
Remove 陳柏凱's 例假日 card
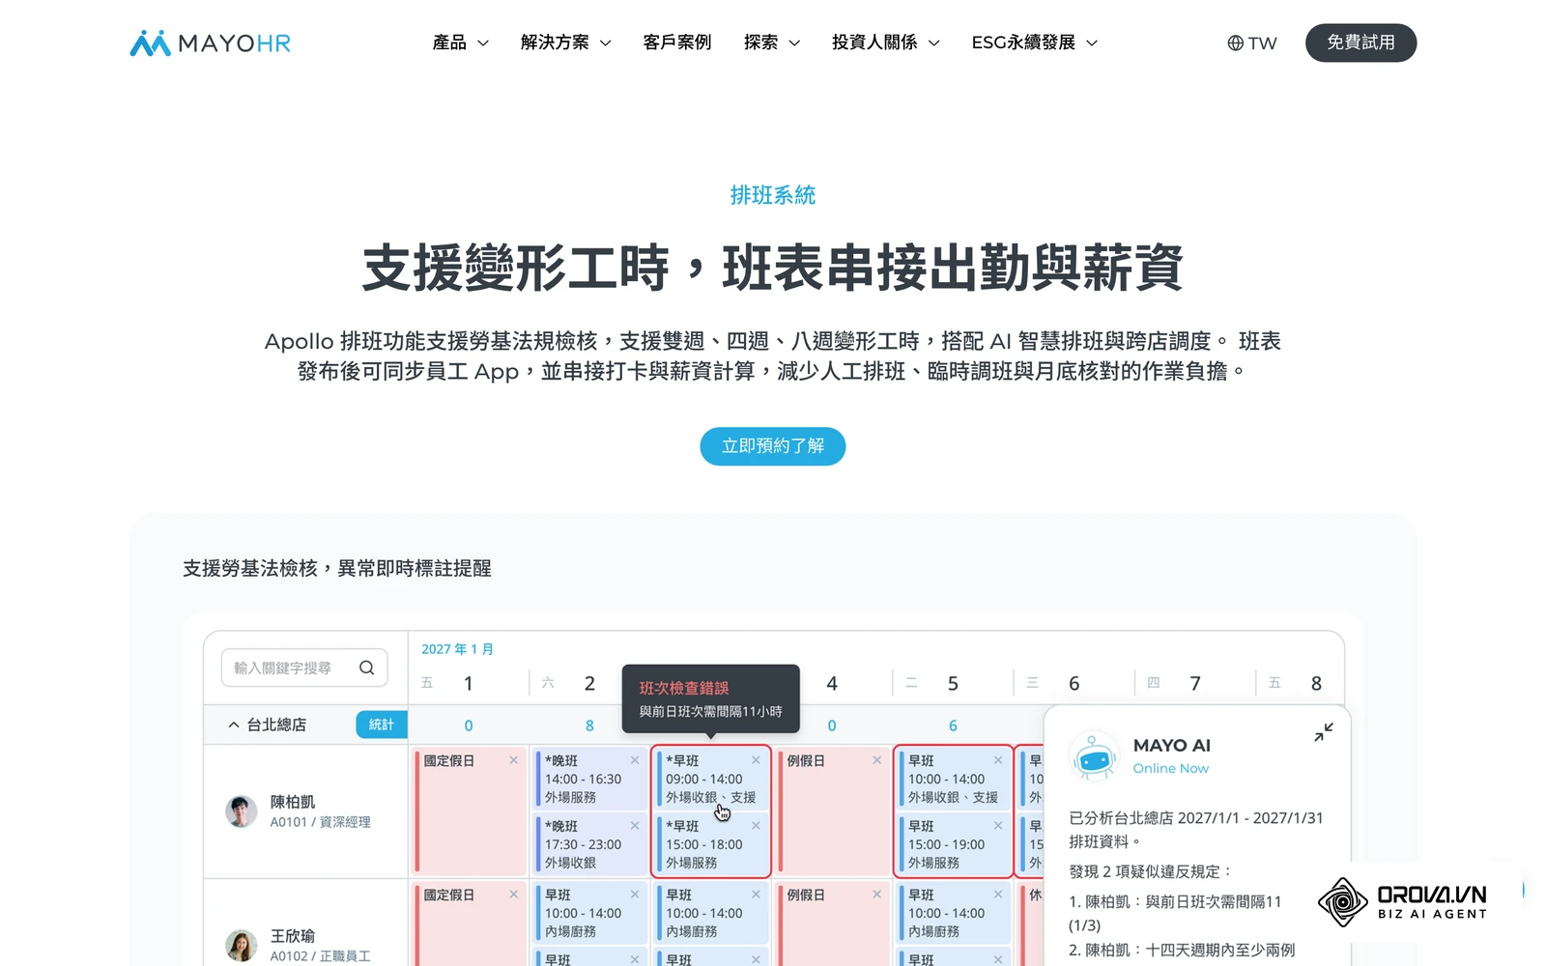pyautogui.click(x=876, y=760)
